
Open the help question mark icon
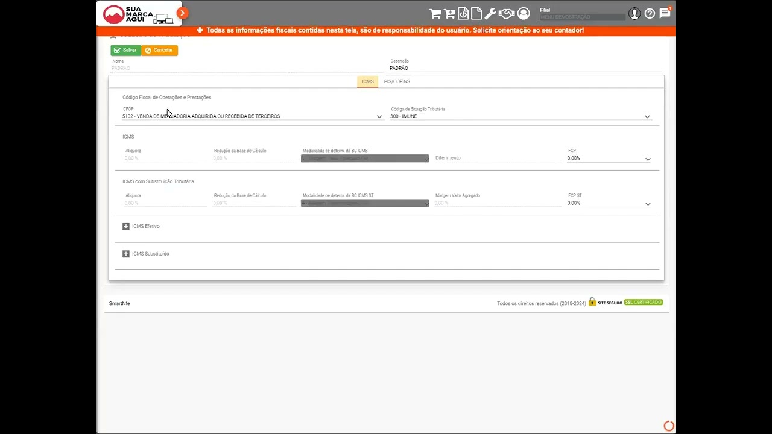coord(650,13)
